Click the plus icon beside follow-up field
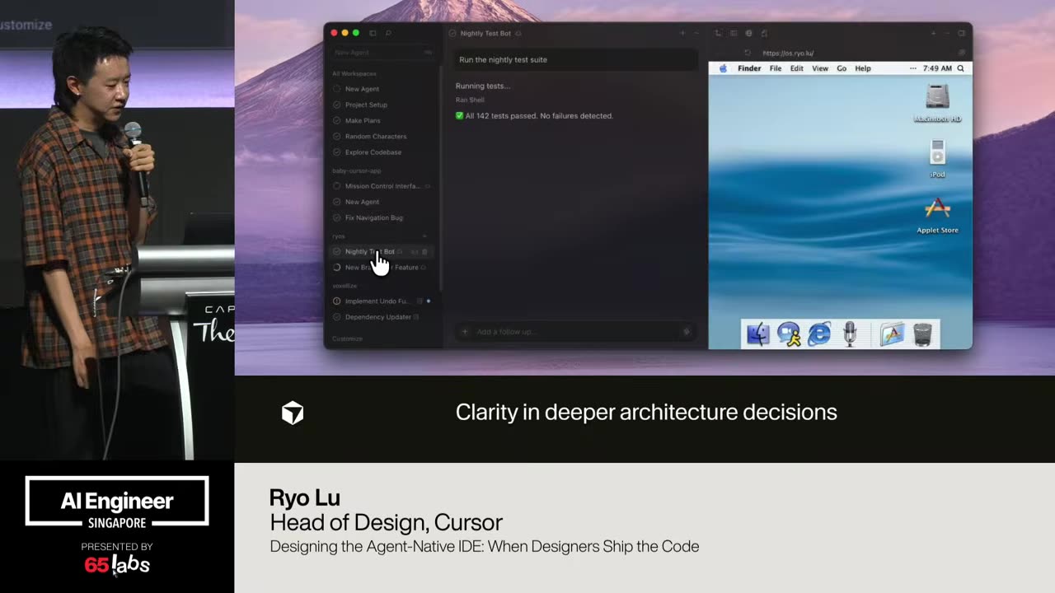Viewport: 1055px width, 593px height. [465, 332]
